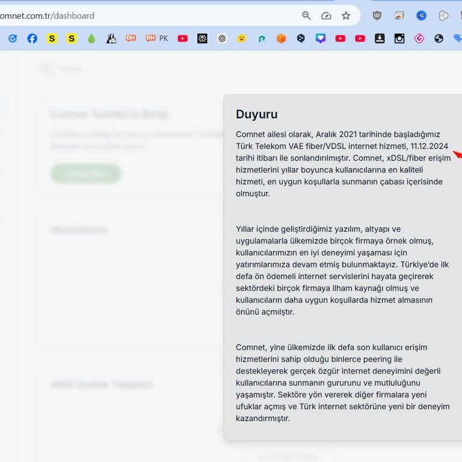
Task: Click the Duyuru announcement heading
Action: pyautogui.click(x=257, y=114)
